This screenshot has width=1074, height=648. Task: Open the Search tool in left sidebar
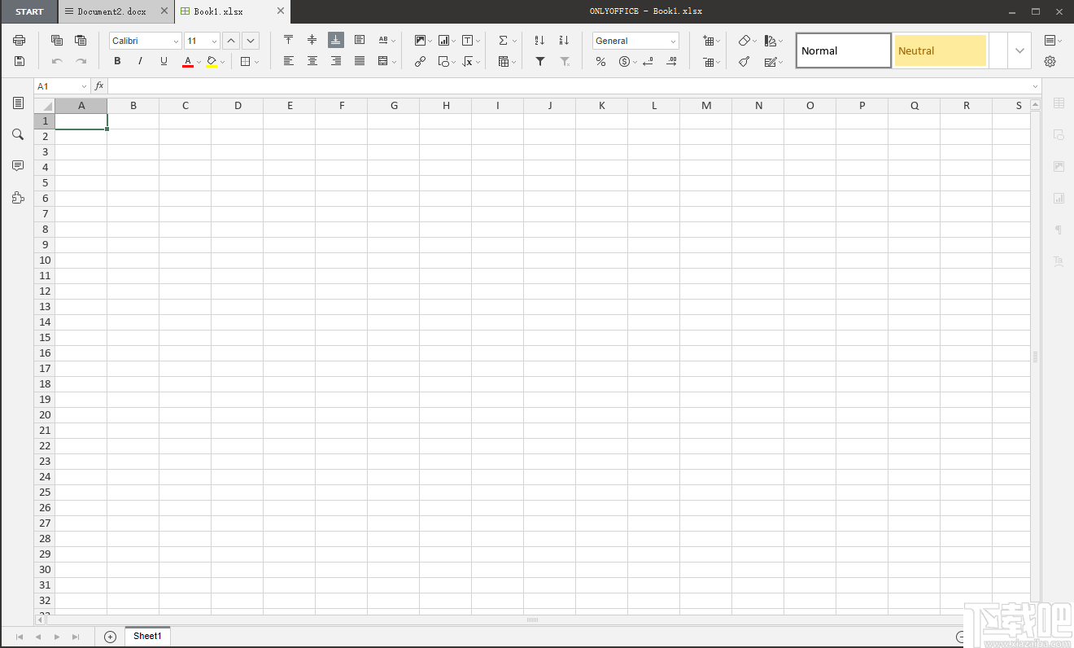point(18,134)
